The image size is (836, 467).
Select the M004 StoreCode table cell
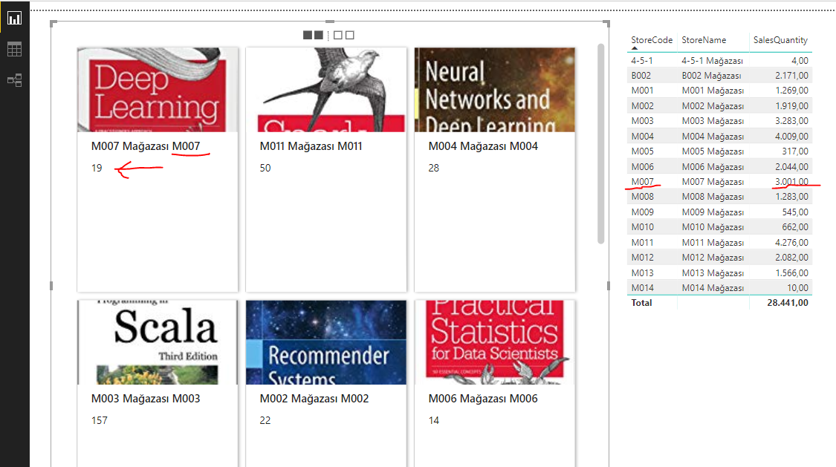pyautogui.click(x=643, y=137)
